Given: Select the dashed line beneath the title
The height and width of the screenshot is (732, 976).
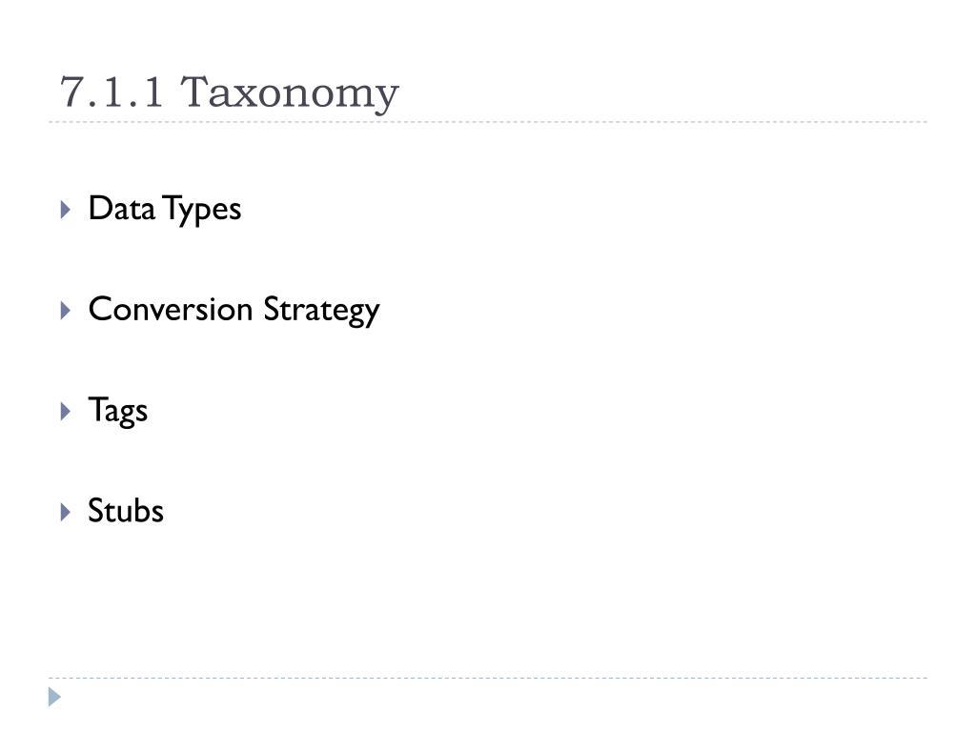Looking at the screenshot, I should pos(488,122).
